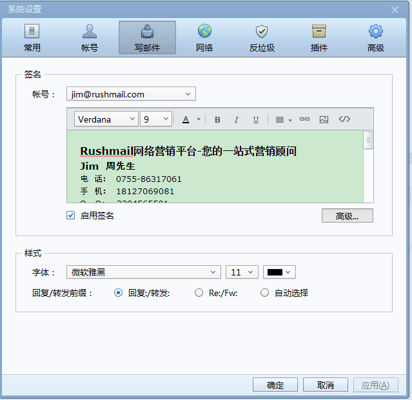Open the 微软雅黑 font dropdown
The image size is (412, 400).
pyautogui.click(x=144, y=272)
